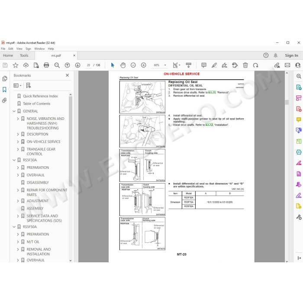
Task: Open the ASSEMBLY bookmark
Action: pos(35,209)
